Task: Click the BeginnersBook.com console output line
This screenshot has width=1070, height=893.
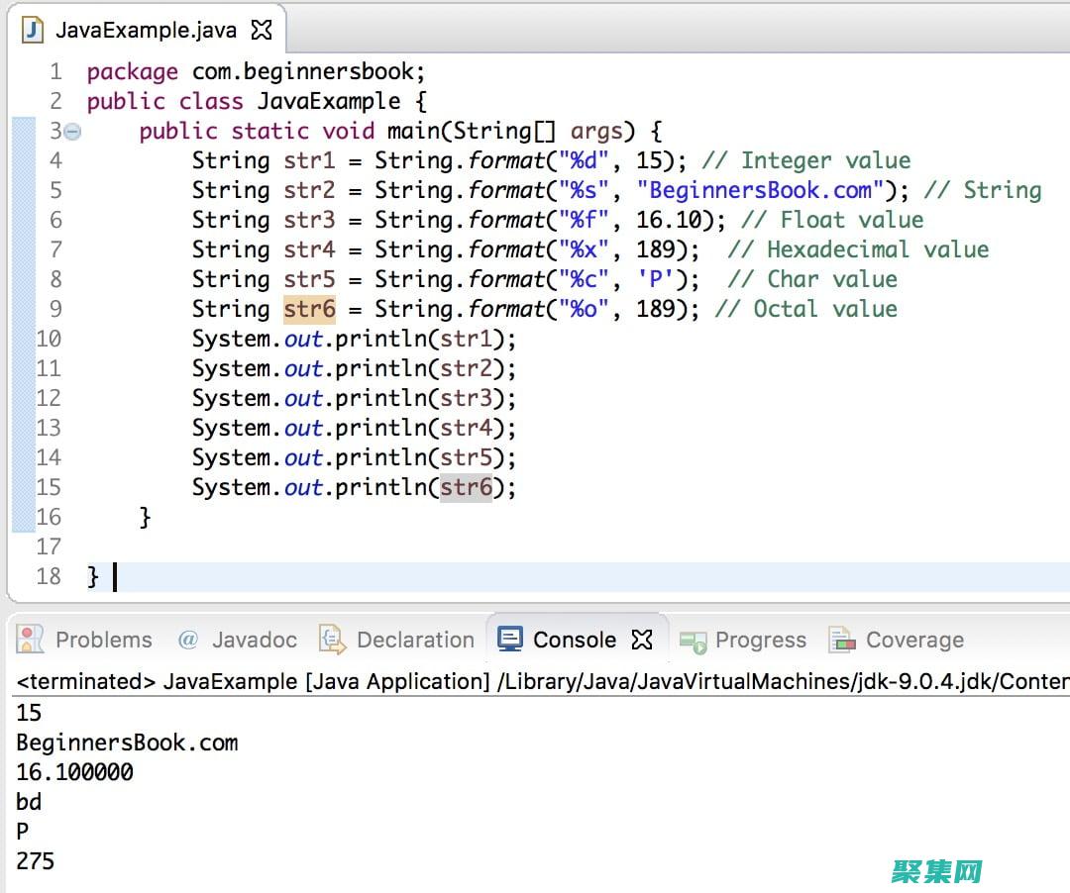Action: [127, 743]
